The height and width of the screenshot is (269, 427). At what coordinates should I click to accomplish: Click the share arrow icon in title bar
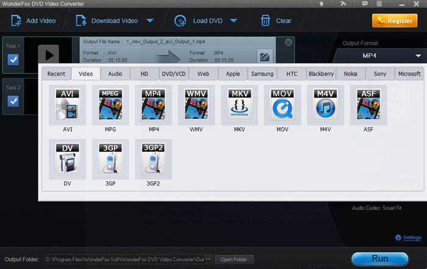click(x=343, y=4)
